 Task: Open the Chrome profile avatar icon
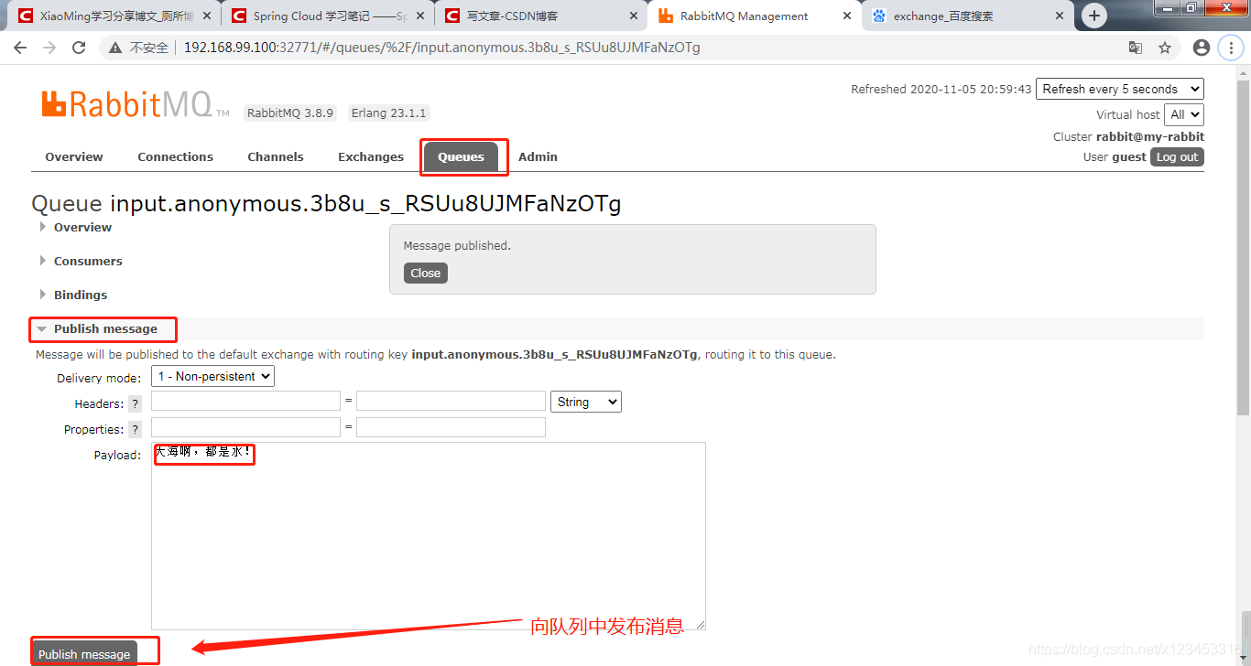point(1202,48)
